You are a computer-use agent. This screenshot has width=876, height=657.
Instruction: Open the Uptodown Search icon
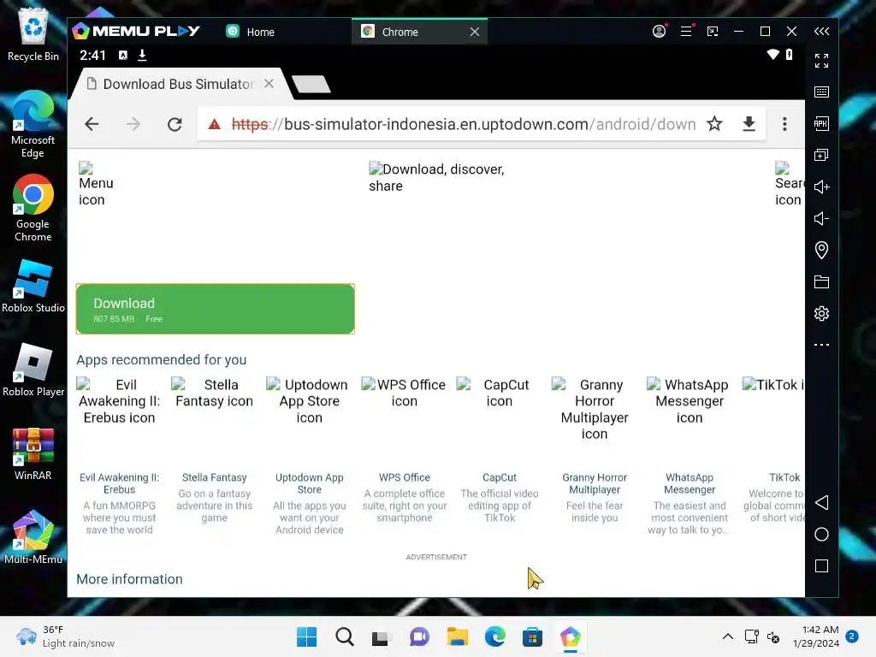point(789,185)
